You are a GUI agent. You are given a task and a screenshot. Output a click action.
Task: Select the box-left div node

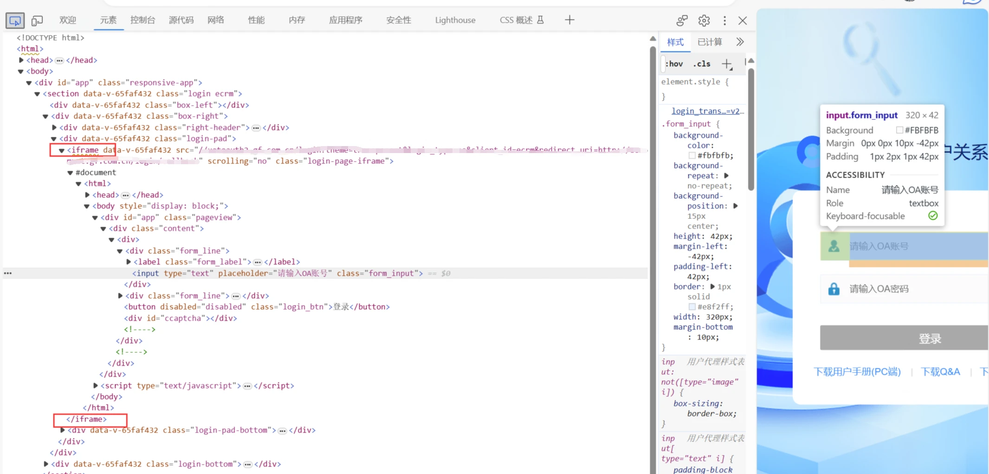(149, 105)
